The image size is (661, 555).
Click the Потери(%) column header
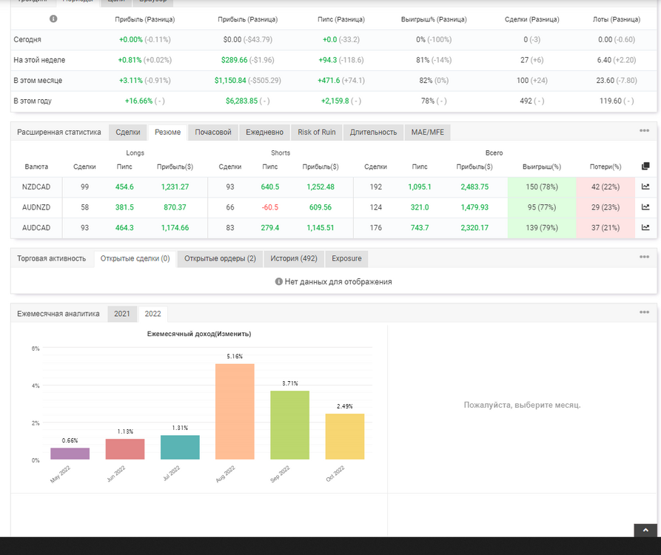point(605,167)
